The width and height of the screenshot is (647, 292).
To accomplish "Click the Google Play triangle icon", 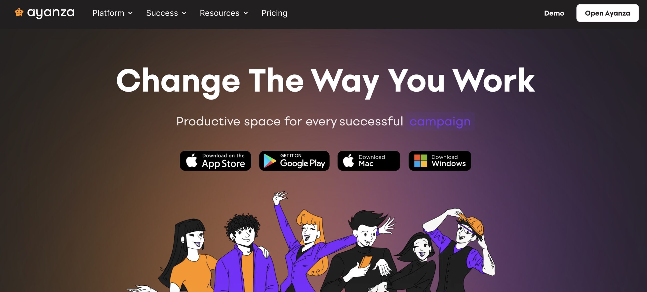I will point(269,161).
